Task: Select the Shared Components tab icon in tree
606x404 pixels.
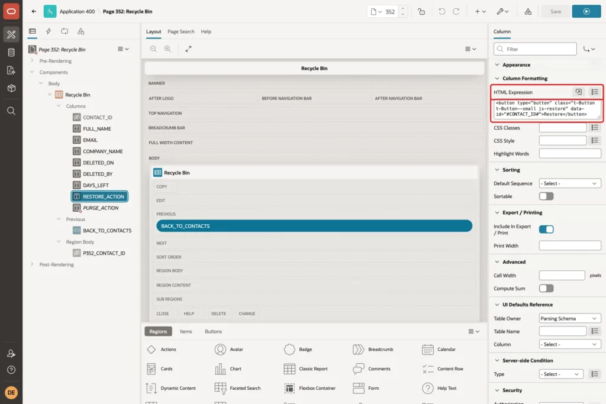Action: click(x=80, y=31)
